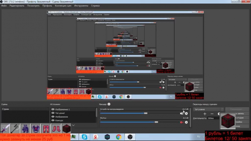Click the -8.2 dB level readout

pyautogui.click(x=185, y=118)
